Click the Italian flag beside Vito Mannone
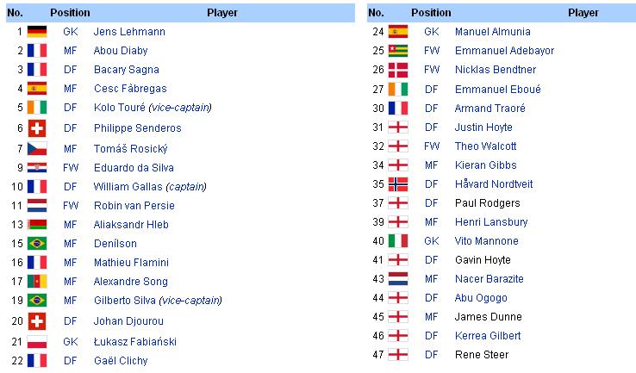 click(398, 241)
